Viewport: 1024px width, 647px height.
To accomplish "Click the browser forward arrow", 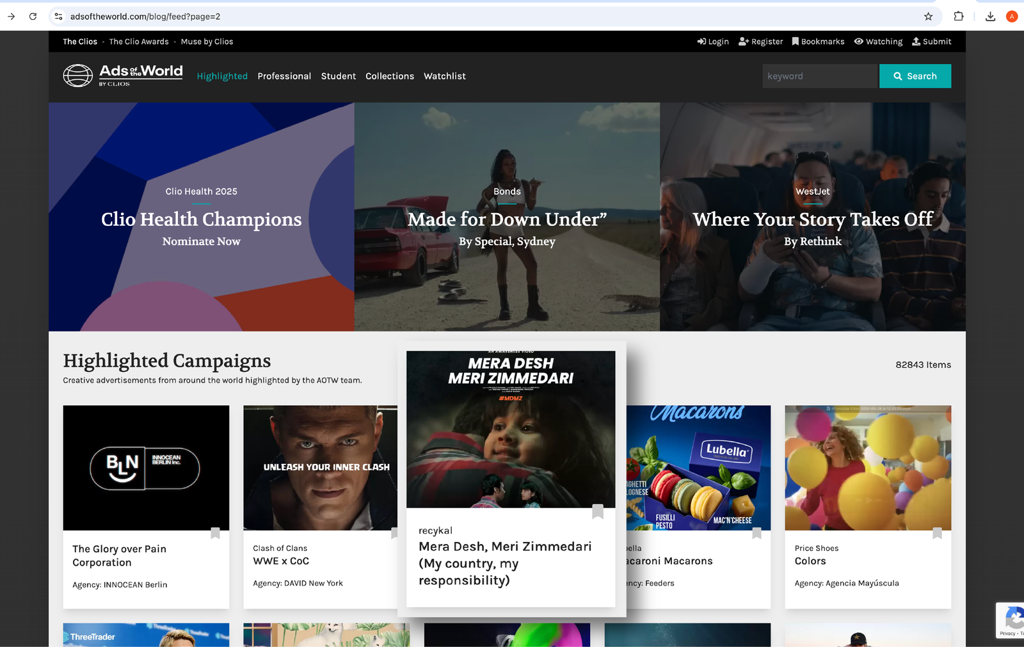I will (12, 17).
